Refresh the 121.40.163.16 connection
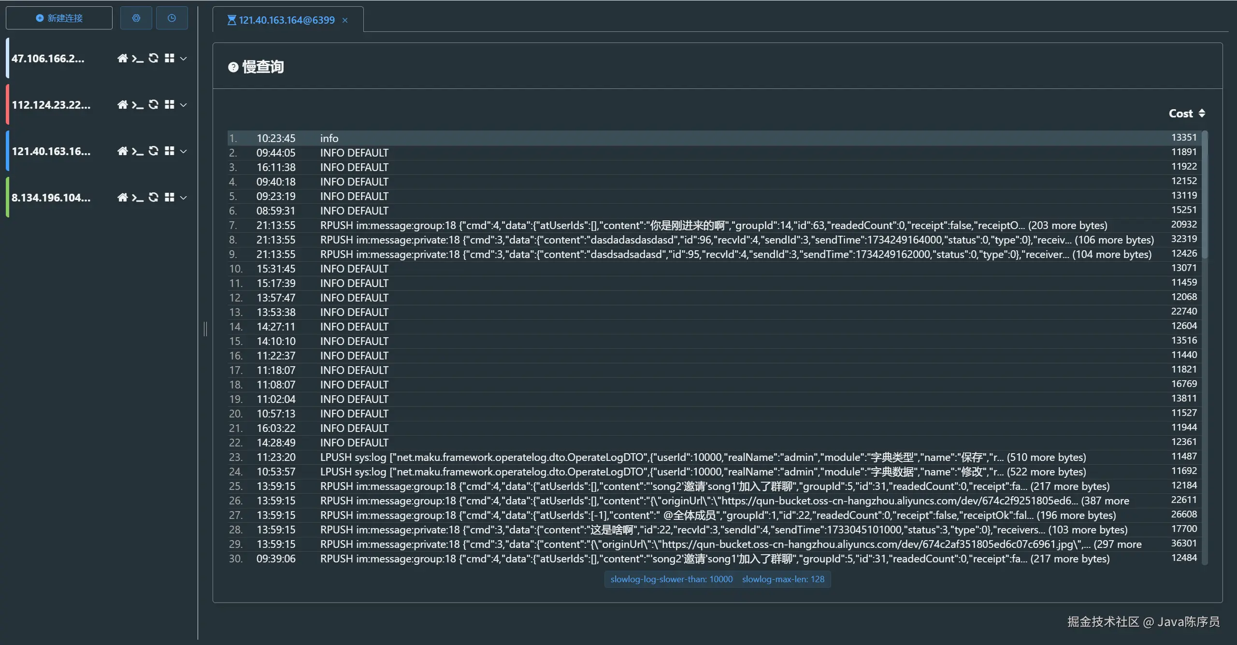Screen dimensions: 1237x645 pyautogui.click(x=154, y=151)
